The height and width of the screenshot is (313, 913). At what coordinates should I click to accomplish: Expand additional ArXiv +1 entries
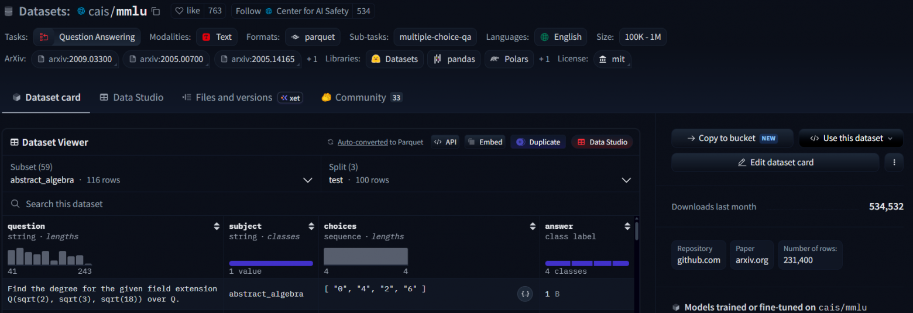(x=312, y=59)
